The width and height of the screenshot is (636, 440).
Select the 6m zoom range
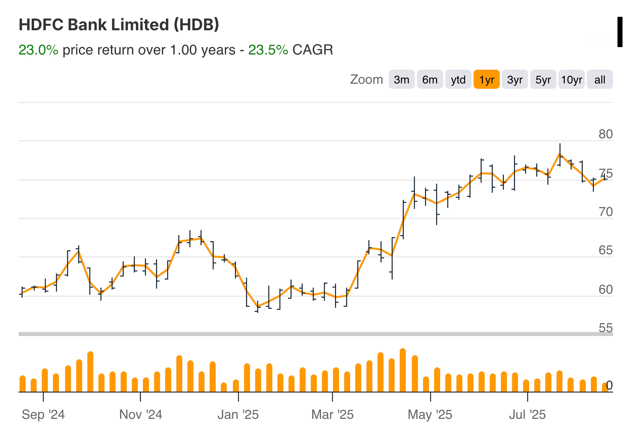(430, 79)
